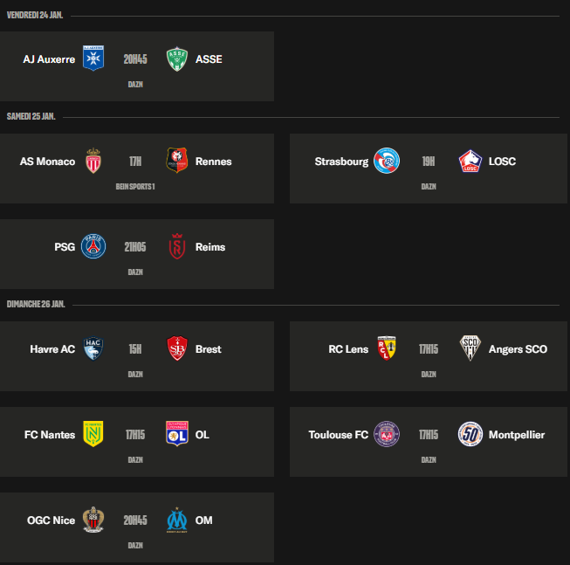Click the BEIN SPORTS 1 broadcaster label
The height and width of the screenshot is (565, 570).
(135, 187)
